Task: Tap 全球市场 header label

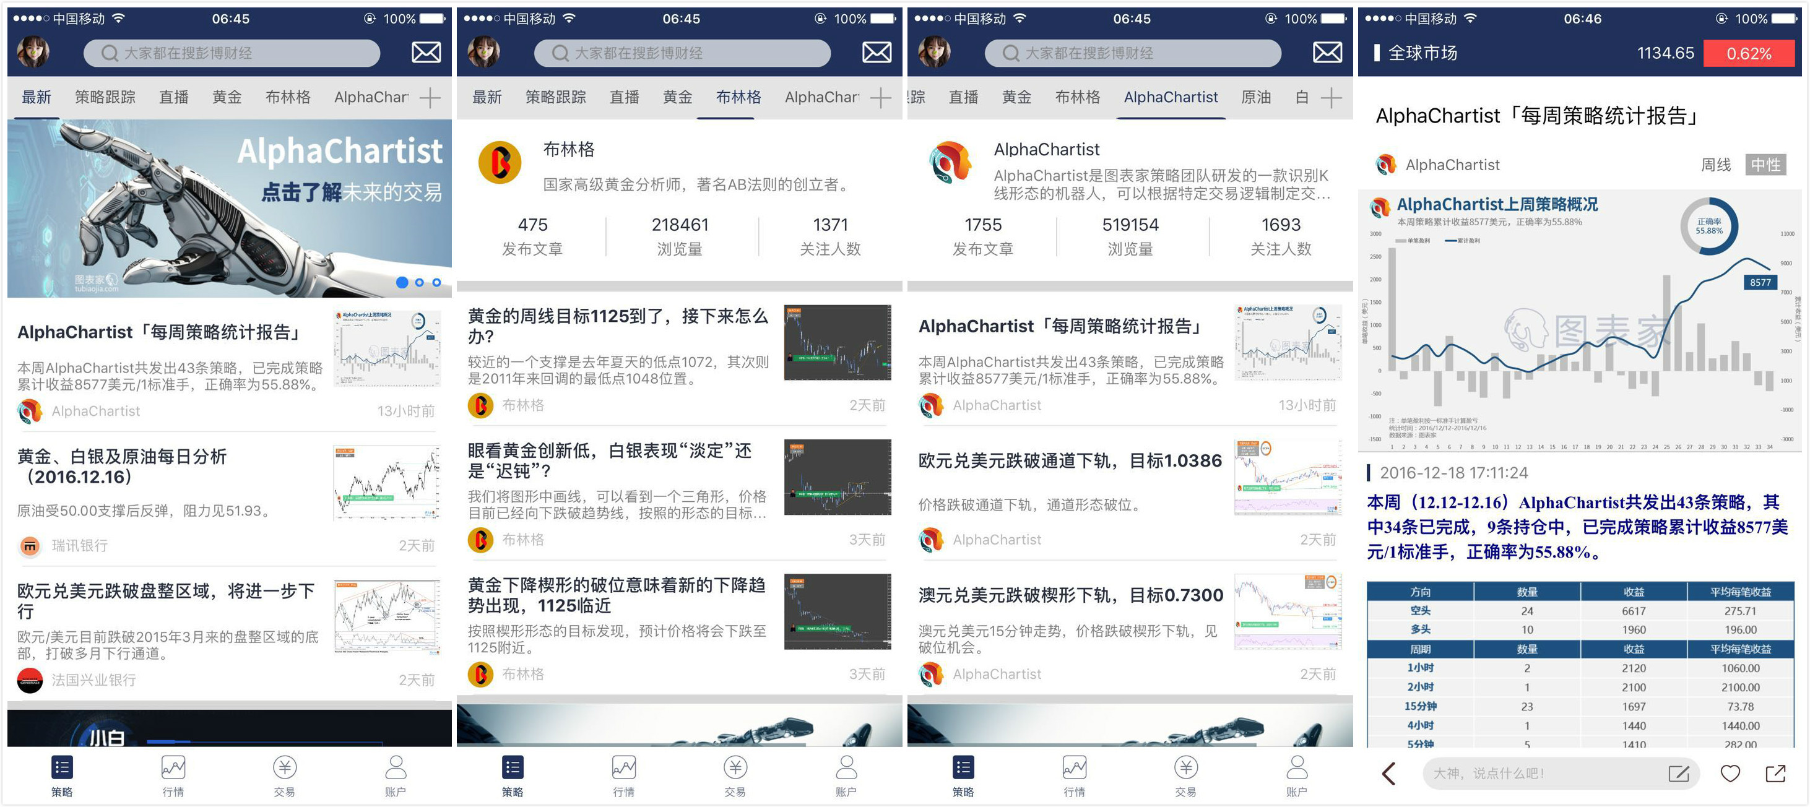Action: click(x=1423, y=53)
